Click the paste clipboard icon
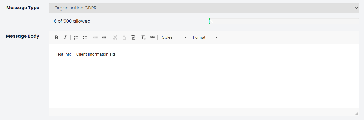 pyautogui.click(x=133, y=37)
